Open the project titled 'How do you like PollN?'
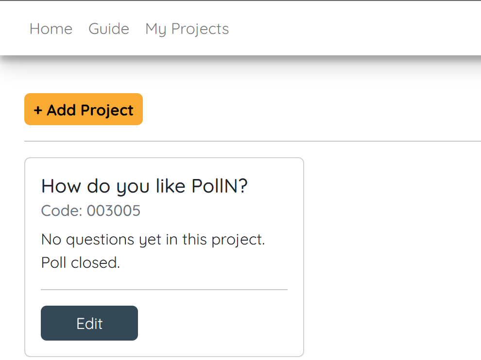Screen dimensions: 481x360 click(144, 186)
